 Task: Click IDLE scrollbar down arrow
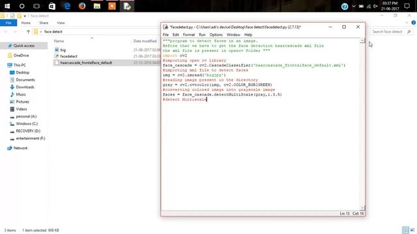[x=362, y=208]
